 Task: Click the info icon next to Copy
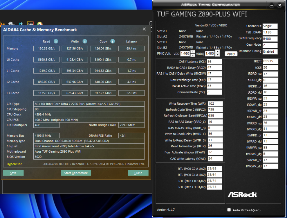113,41
